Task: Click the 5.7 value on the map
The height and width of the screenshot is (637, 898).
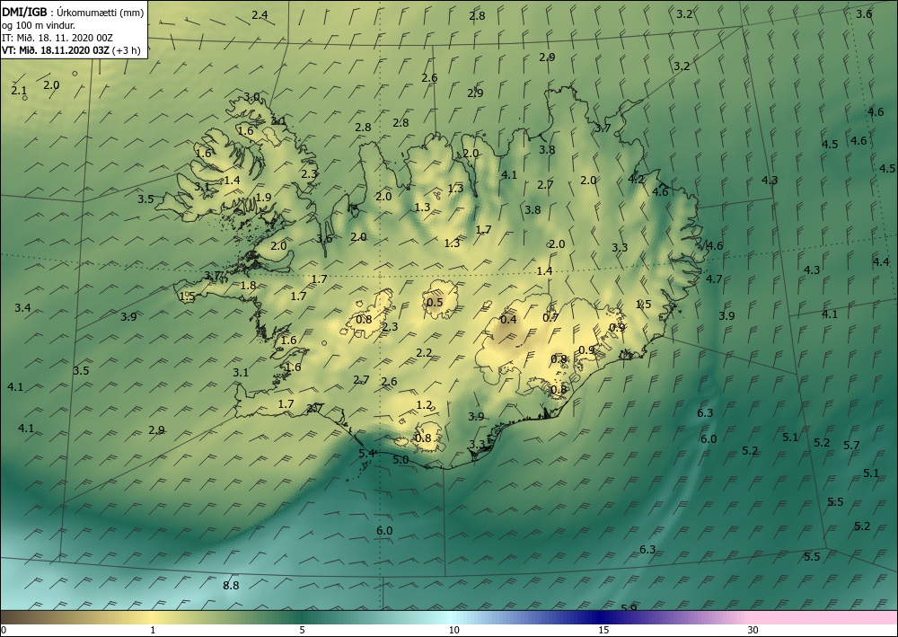Action: (x=851, y=445)
